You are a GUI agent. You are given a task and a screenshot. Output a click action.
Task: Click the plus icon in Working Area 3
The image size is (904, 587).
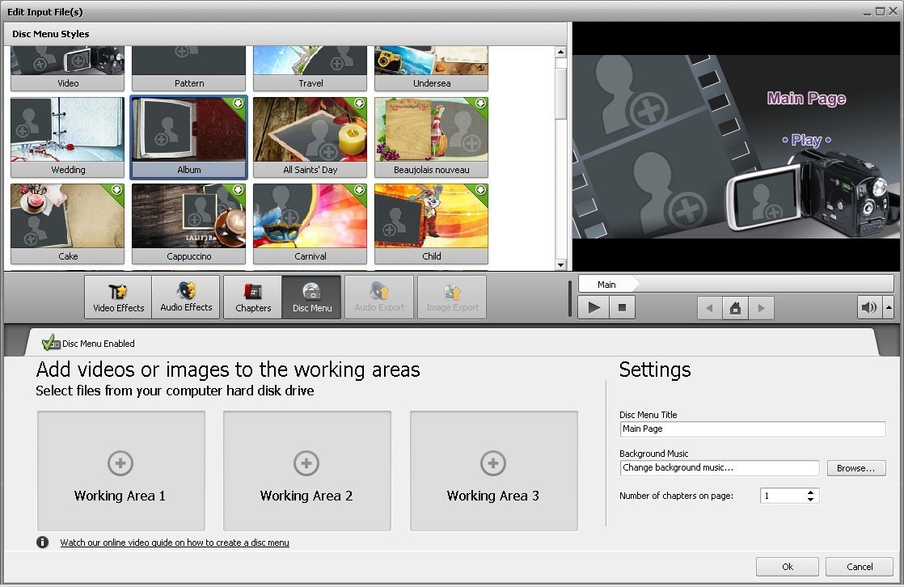[493, 463]
